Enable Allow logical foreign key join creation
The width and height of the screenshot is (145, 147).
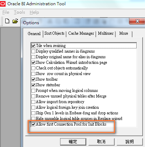pyautogui.click(x=33, y=107)
